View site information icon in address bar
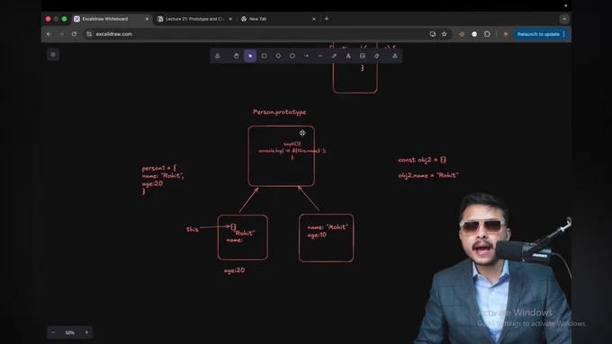This screenshot has width=612, height=344. coord(89,34)
